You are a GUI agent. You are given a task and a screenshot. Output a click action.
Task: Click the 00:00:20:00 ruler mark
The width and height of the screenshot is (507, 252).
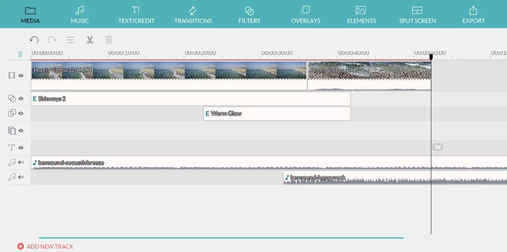click(200, 53)
